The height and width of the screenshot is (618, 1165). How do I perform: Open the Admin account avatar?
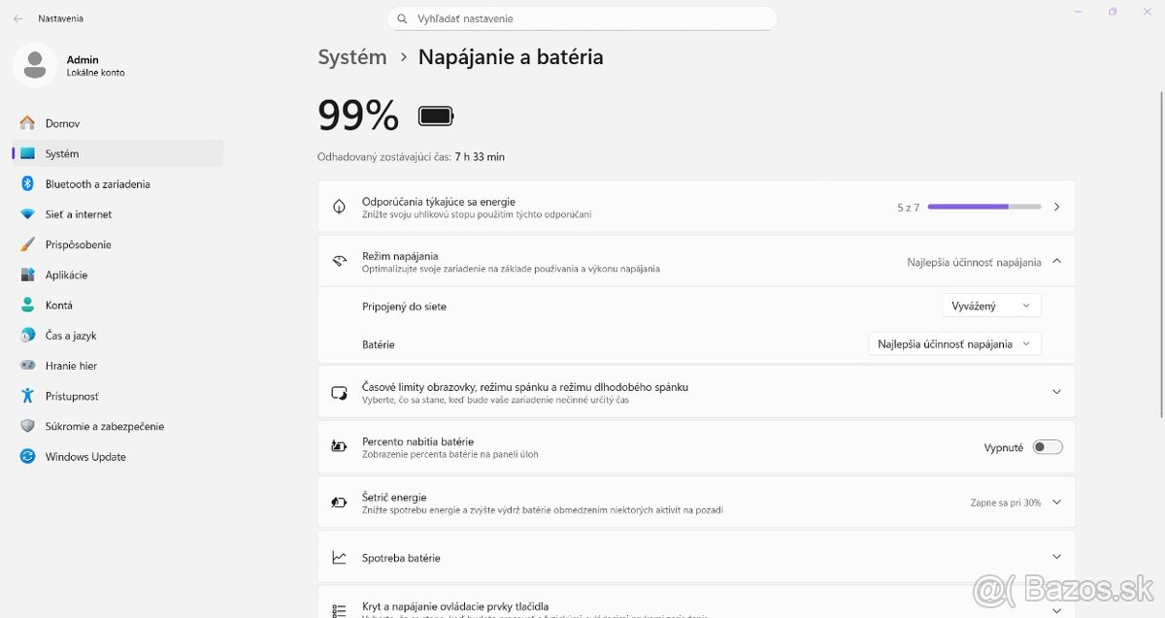point(35,65)
